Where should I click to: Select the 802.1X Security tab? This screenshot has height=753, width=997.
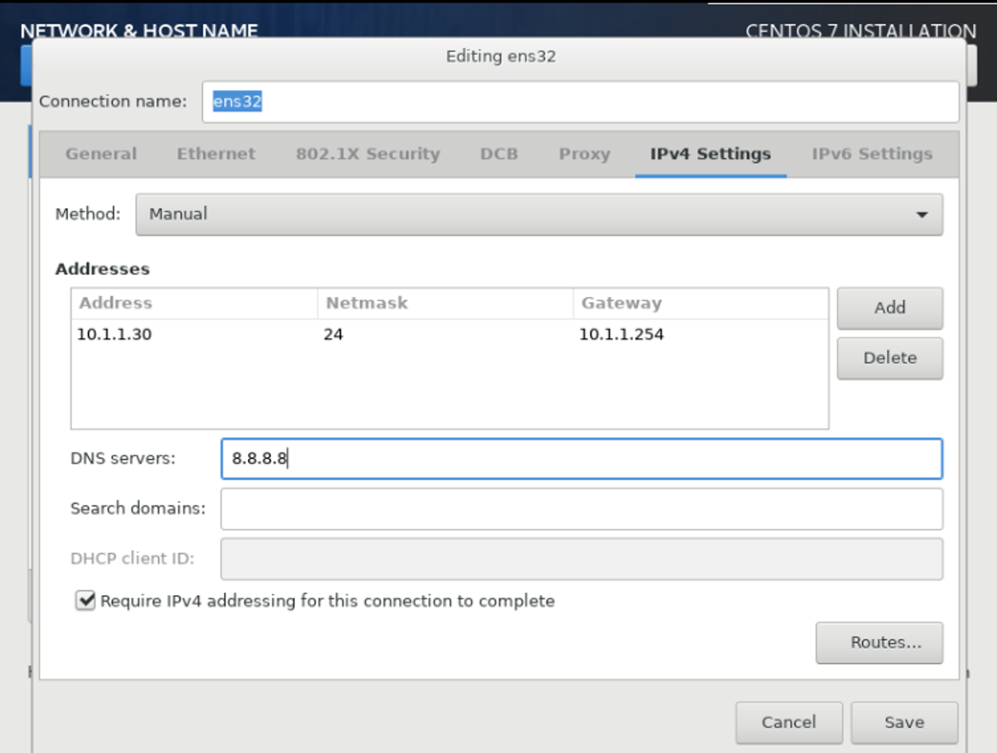[368, 154]
